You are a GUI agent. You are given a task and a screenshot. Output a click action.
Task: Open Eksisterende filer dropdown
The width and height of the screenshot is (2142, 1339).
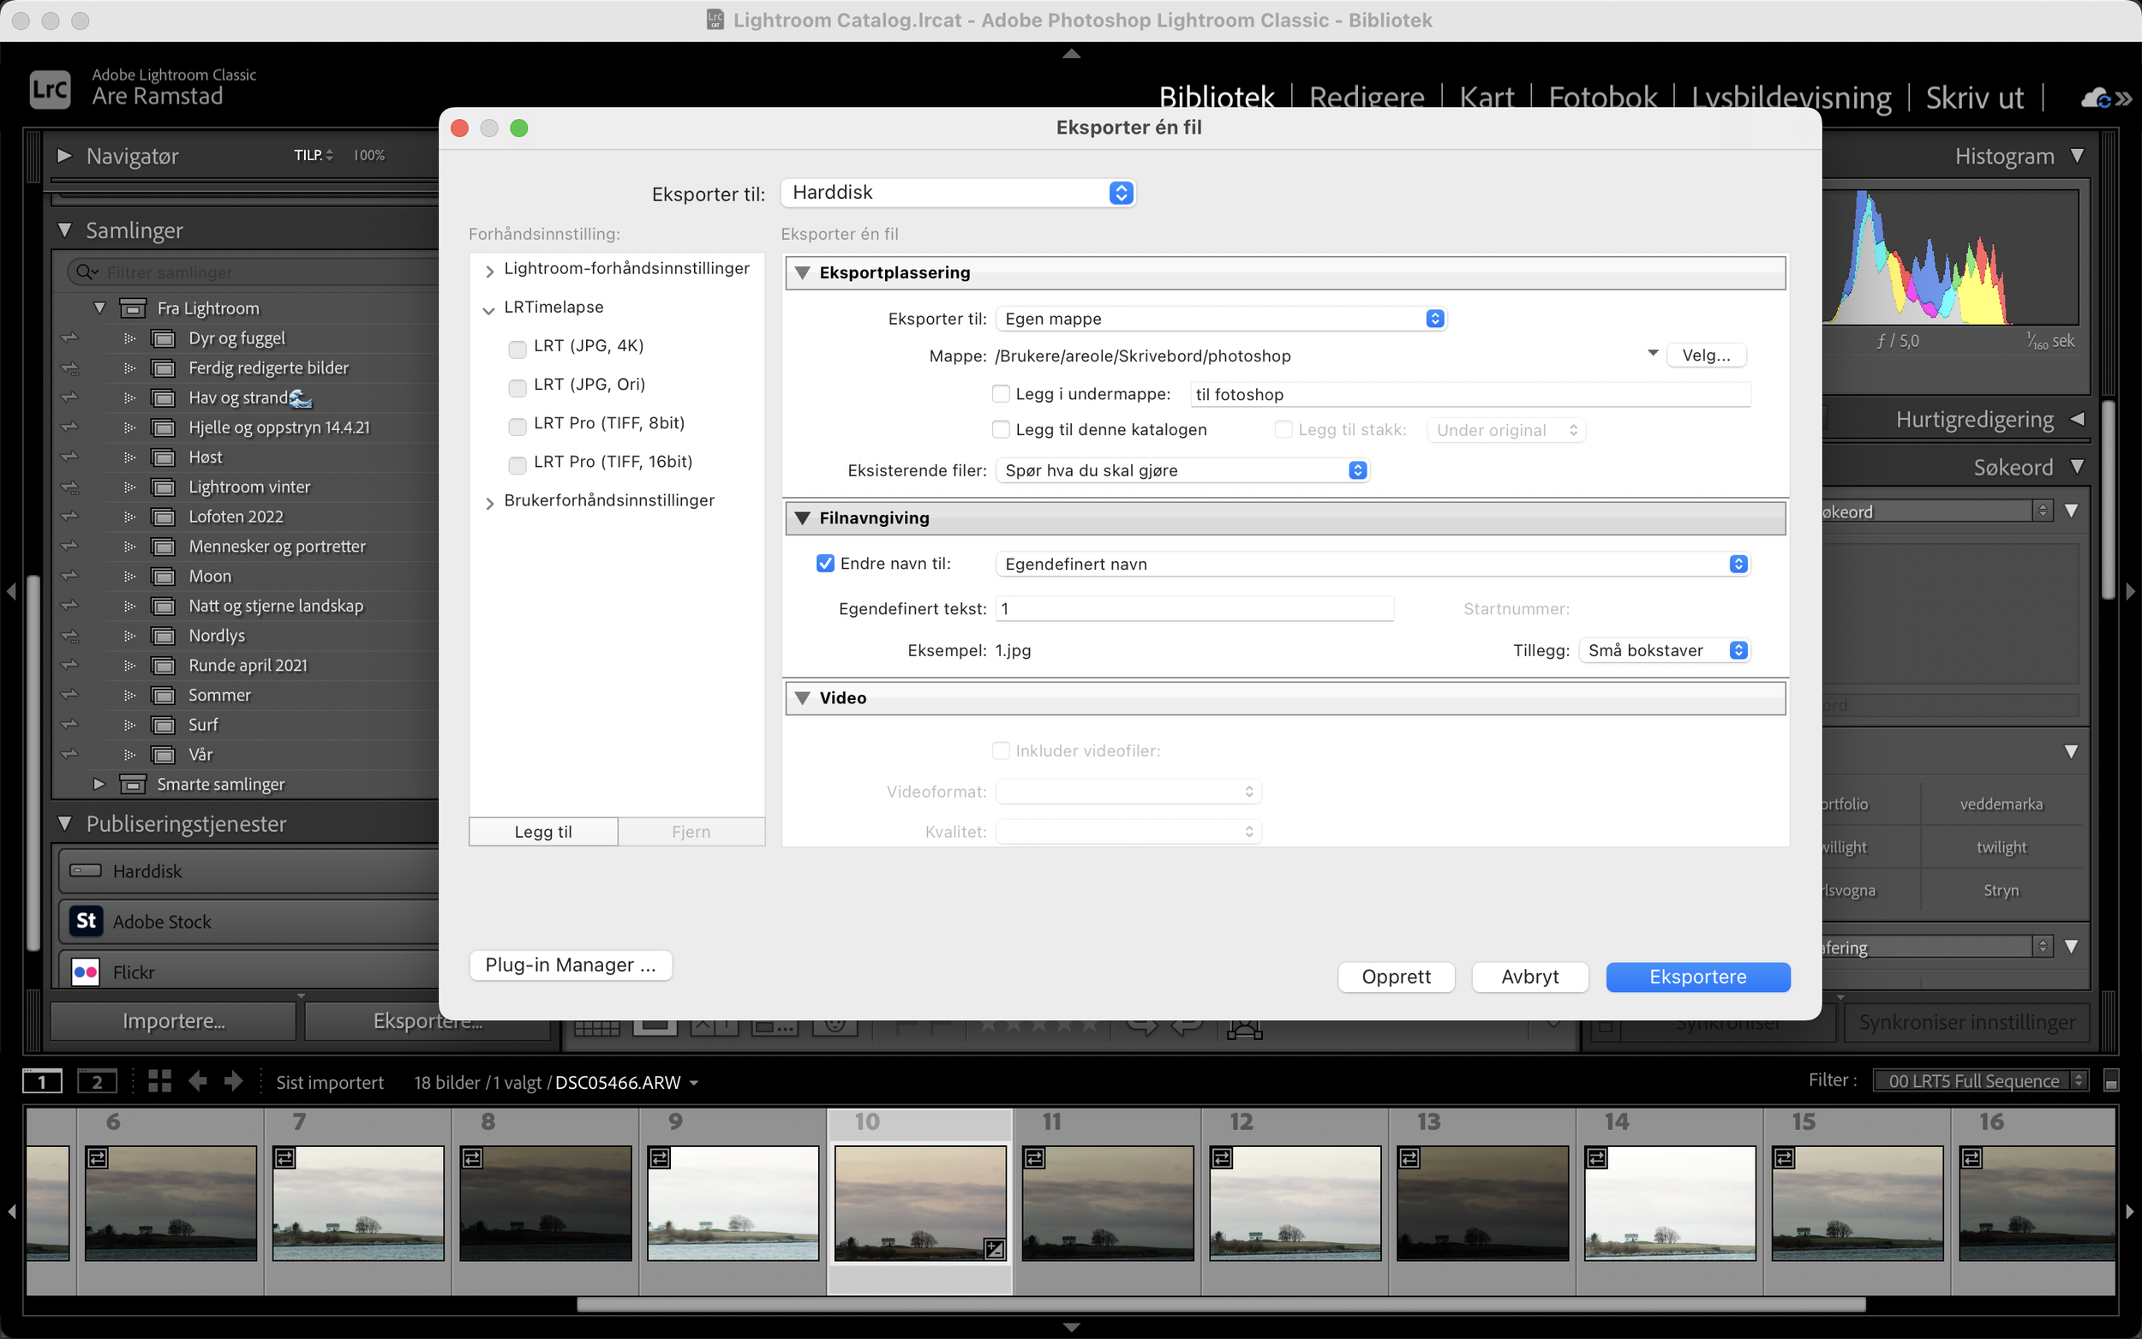[x=1183, y=470]
